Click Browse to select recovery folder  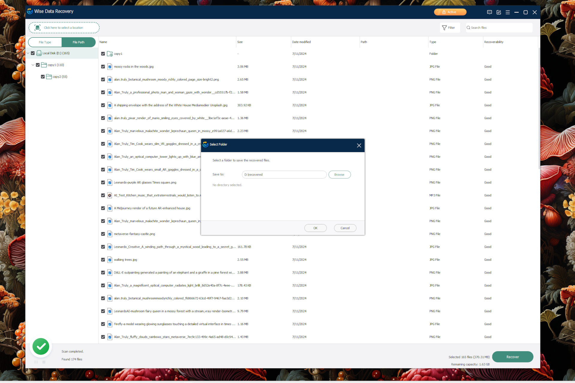pos(339,174)
